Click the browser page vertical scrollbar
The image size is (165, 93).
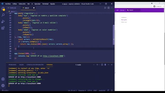coord(164,49)
